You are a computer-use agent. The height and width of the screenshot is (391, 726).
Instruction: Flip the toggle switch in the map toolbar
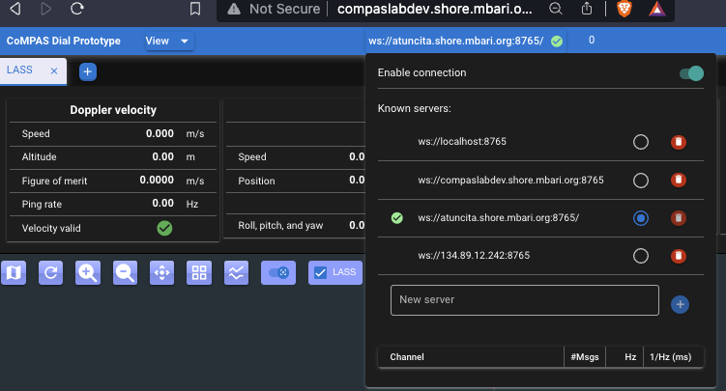click(278, 273)
